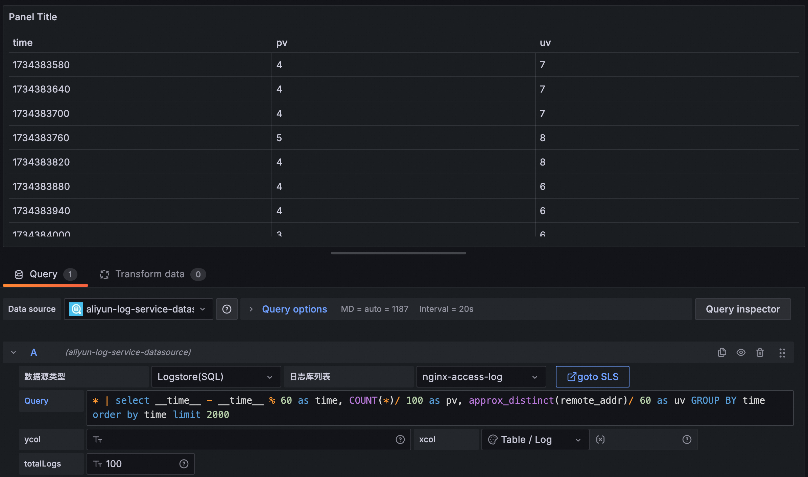Expand Query options section
The width and height of the screenshot is (808, 477).
[294, 309]
